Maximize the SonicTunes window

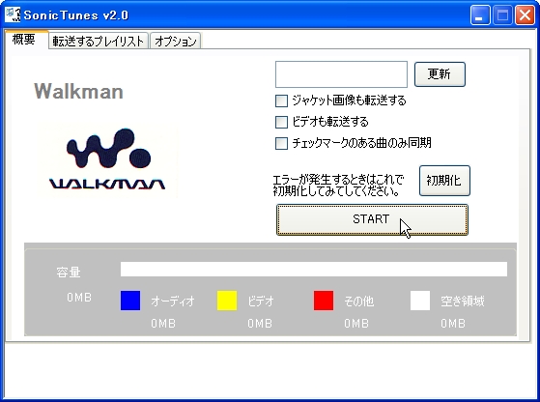(x=502, y=15)
